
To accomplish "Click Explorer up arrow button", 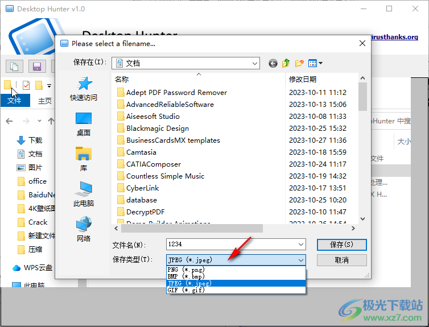I will pos(51,121).
